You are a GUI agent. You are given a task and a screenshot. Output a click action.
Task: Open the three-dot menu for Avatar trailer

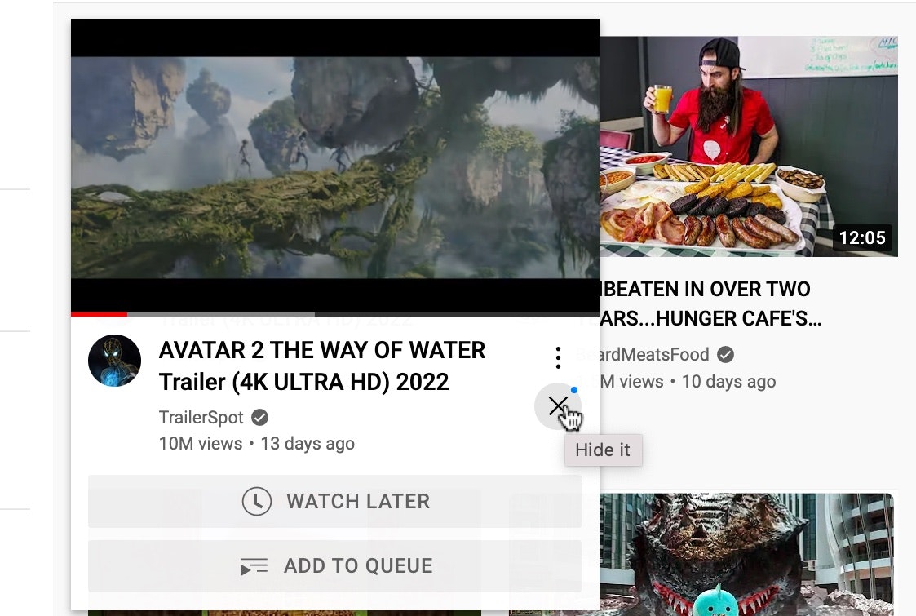point(559,357)
